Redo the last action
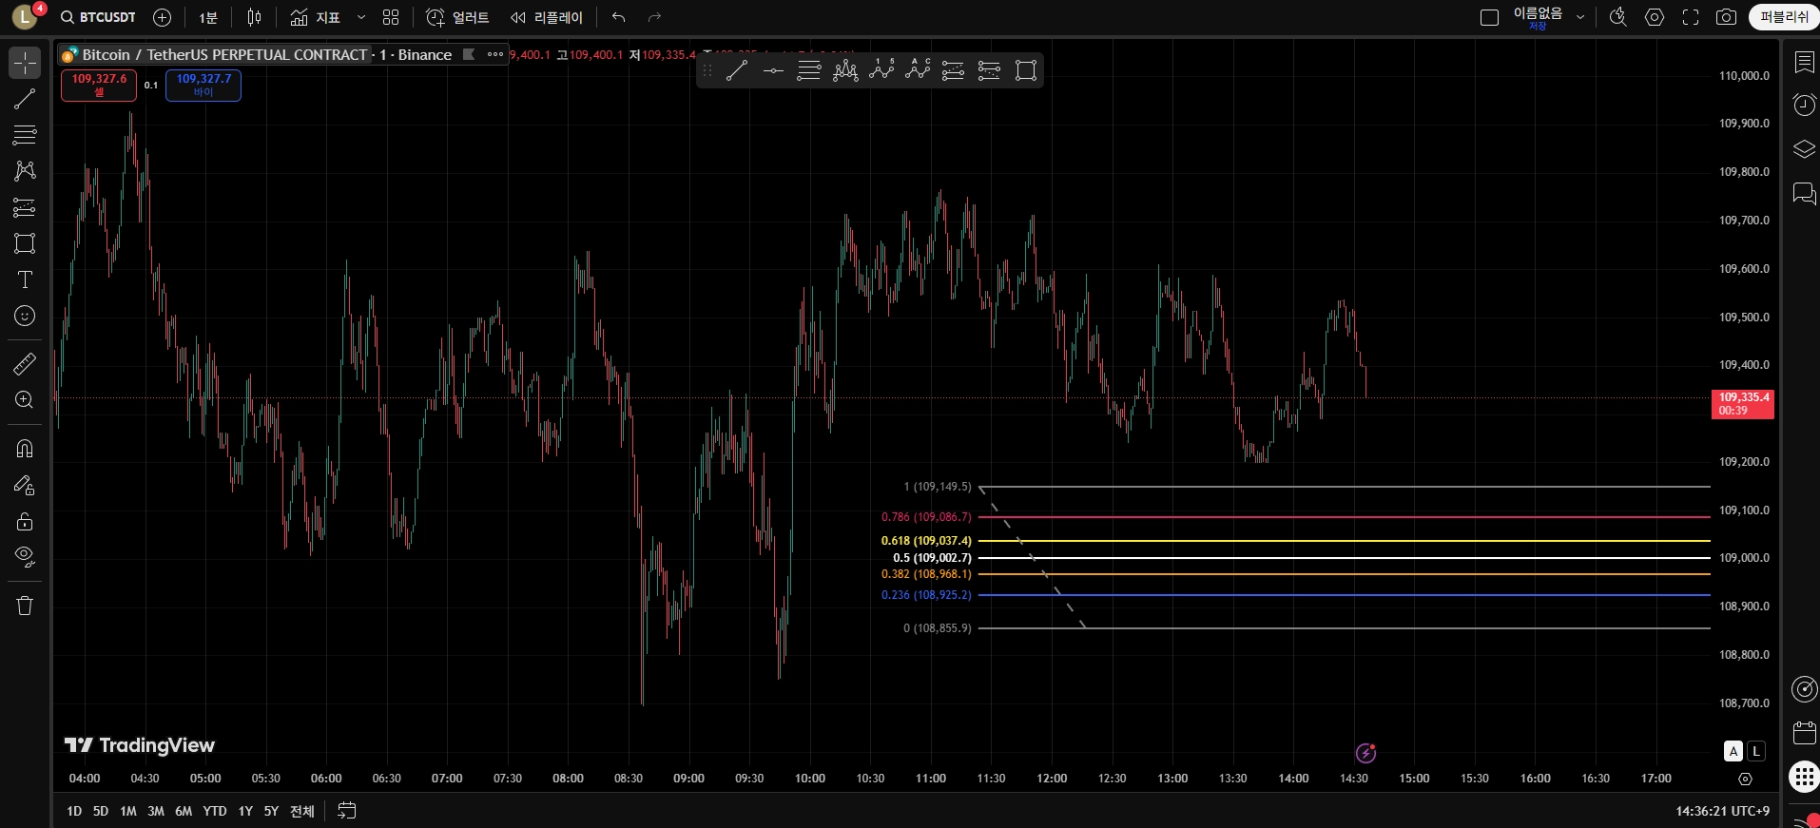This screenshot has width=1820, height=828. [x=654, y=17]
